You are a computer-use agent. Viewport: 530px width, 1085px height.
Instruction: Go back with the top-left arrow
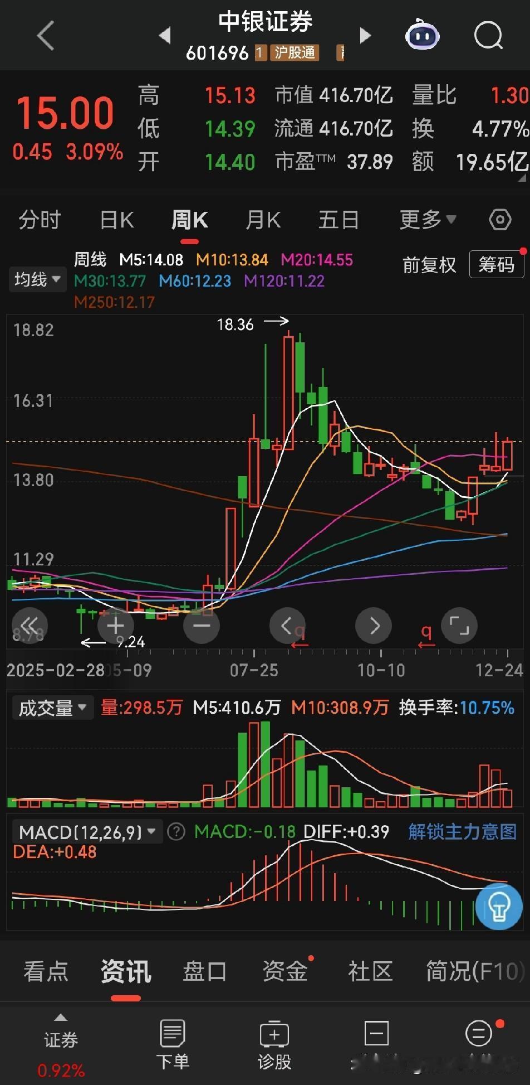pos(46,36)
